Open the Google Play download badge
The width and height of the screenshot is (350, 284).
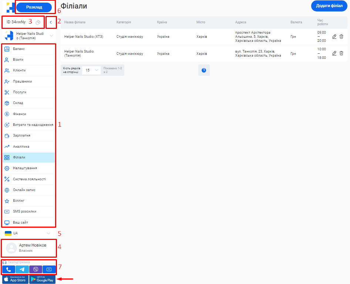42,279
